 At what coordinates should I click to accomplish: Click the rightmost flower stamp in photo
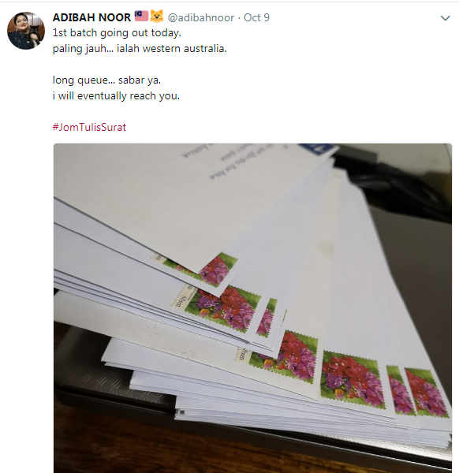(x=426, y=392)
